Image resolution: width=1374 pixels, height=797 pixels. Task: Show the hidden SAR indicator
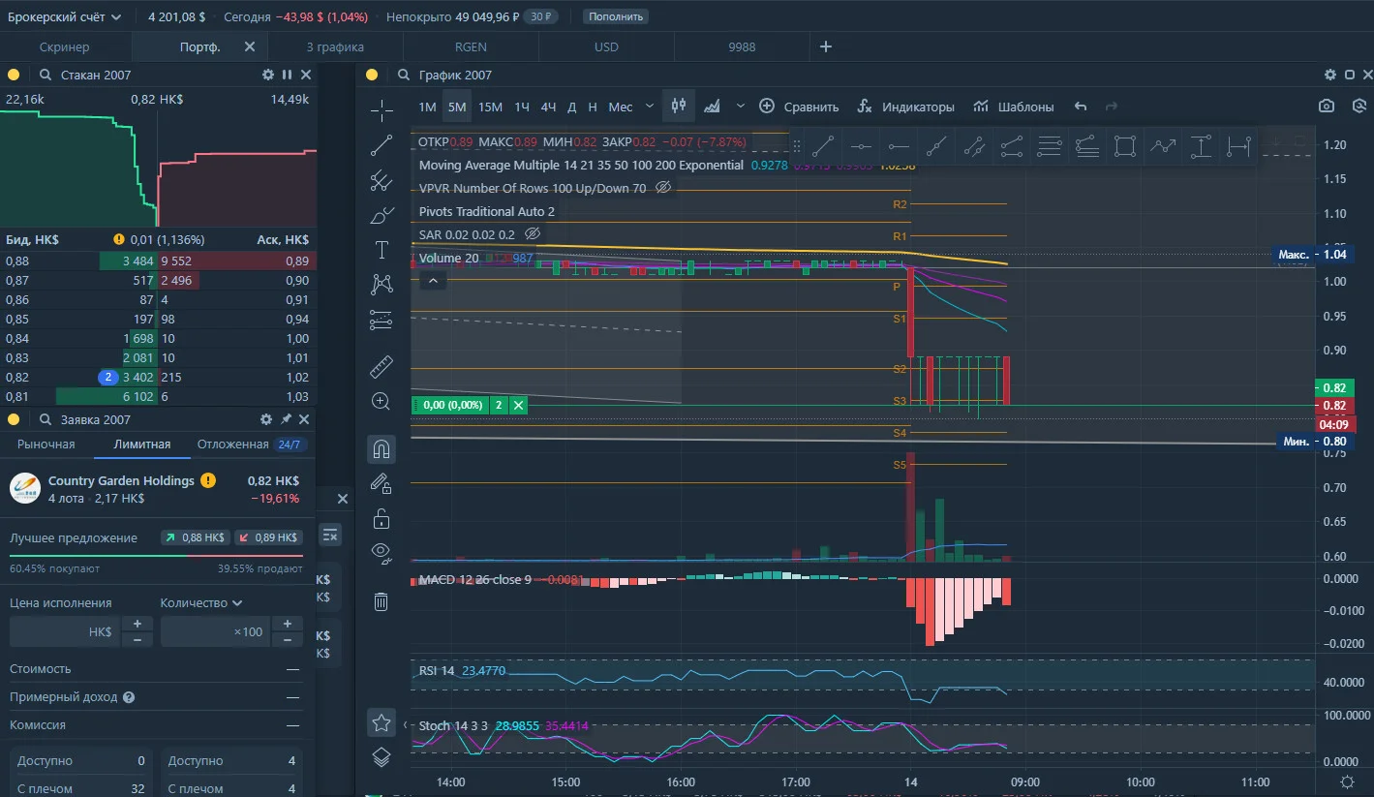click(x=532, y=234)
